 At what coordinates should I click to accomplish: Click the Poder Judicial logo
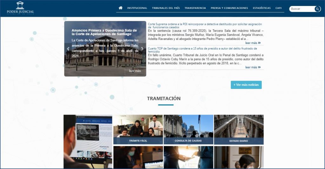click(20, 8)
